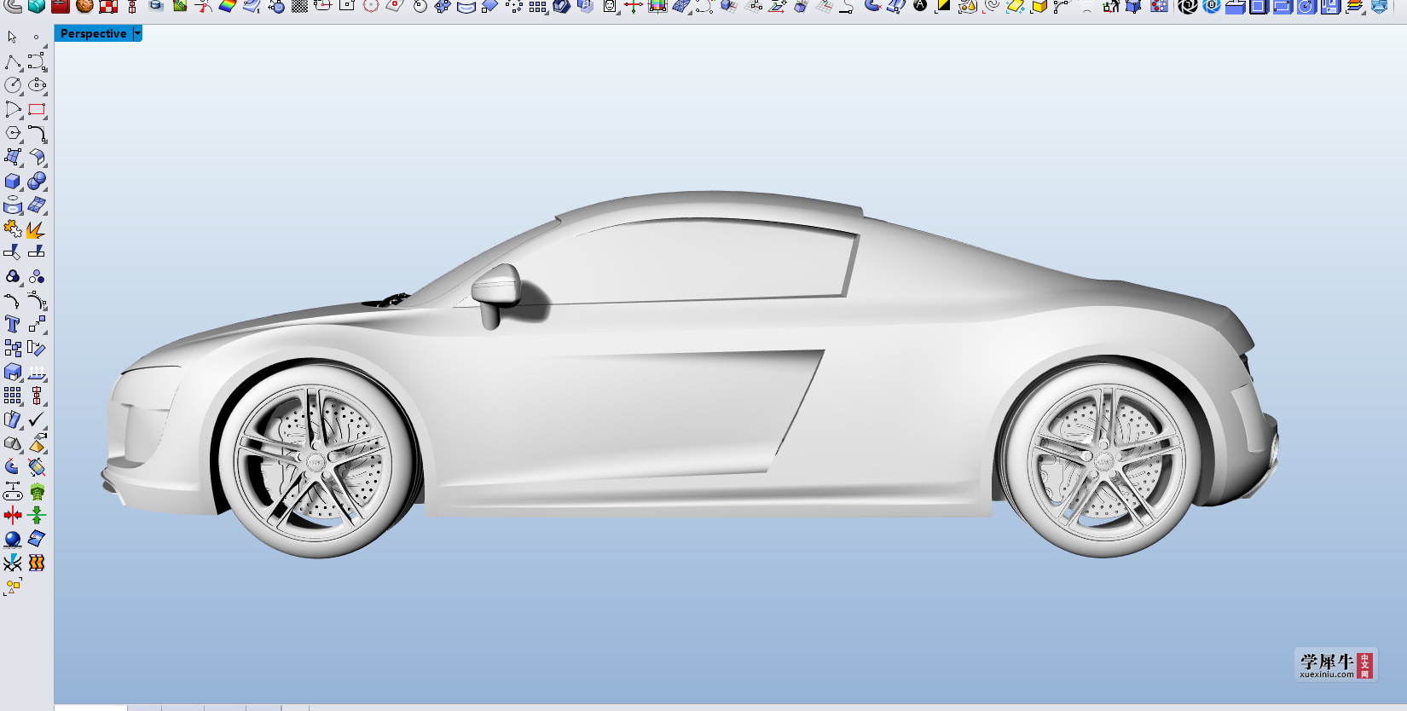Open the Surface from corner points tool
This screenshot has height=711, width=1407.
[13, 157]
